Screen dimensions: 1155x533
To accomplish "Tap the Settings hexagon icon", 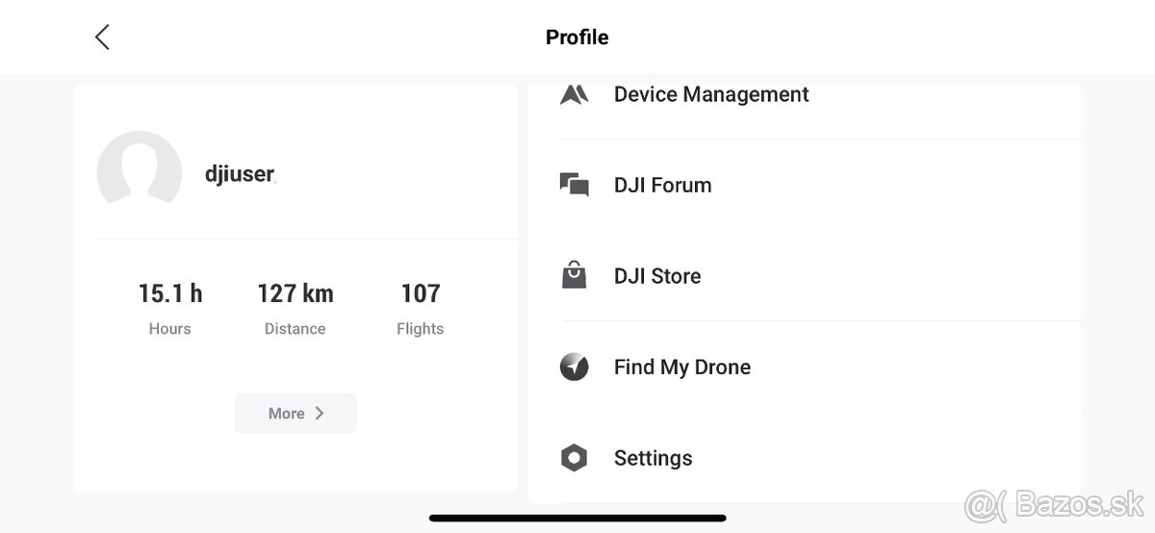I will click(x=574, y=458).
